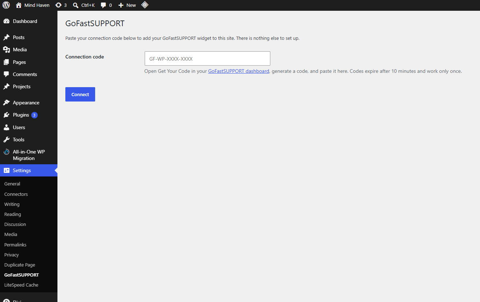Viewport: 480px width, 302px height.
Task: Click the Dashboard gauge icon
Action: pyautogui.click(x=6, y=22)
